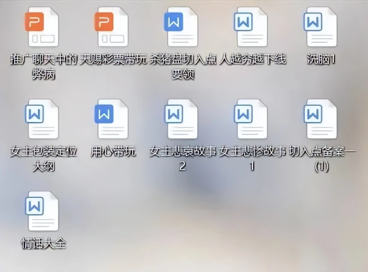Click the filename text 天赐彩票带玩
Viewport: 368px width, 272px height.
[x=113, y=59]
